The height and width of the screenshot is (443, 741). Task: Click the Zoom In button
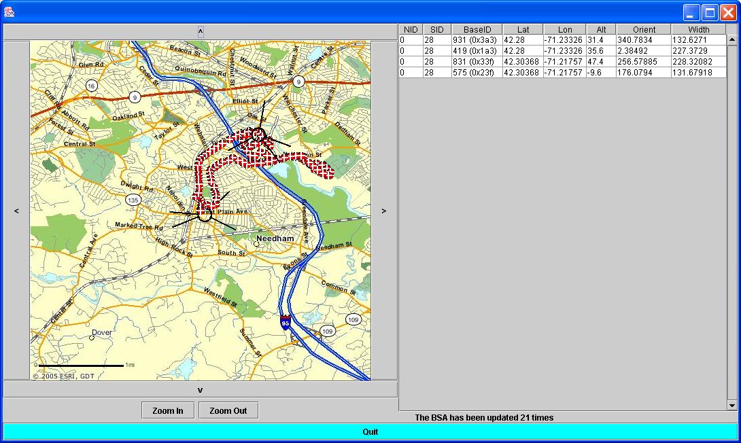tap(167, 410)
